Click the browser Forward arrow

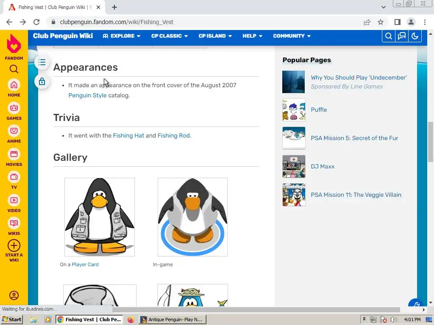click(23, 22)
